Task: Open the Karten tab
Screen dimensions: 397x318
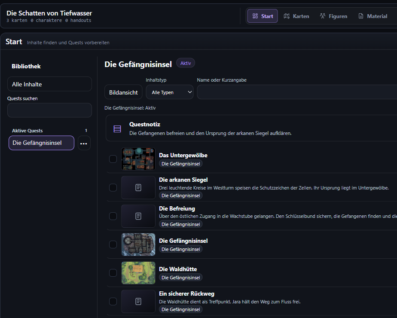Action: (296, 16)
